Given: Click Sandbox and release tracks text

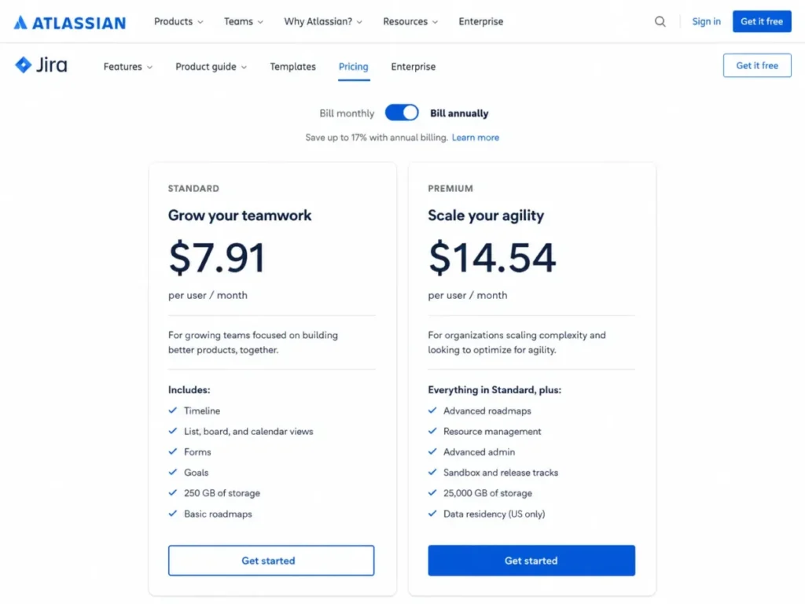Looking at the screenshot, I should pos(501,473).
